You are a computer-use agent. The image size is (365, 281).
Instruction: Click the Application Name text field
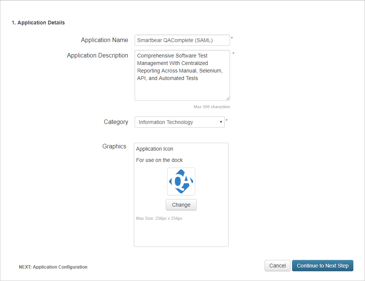pos(182,40)
